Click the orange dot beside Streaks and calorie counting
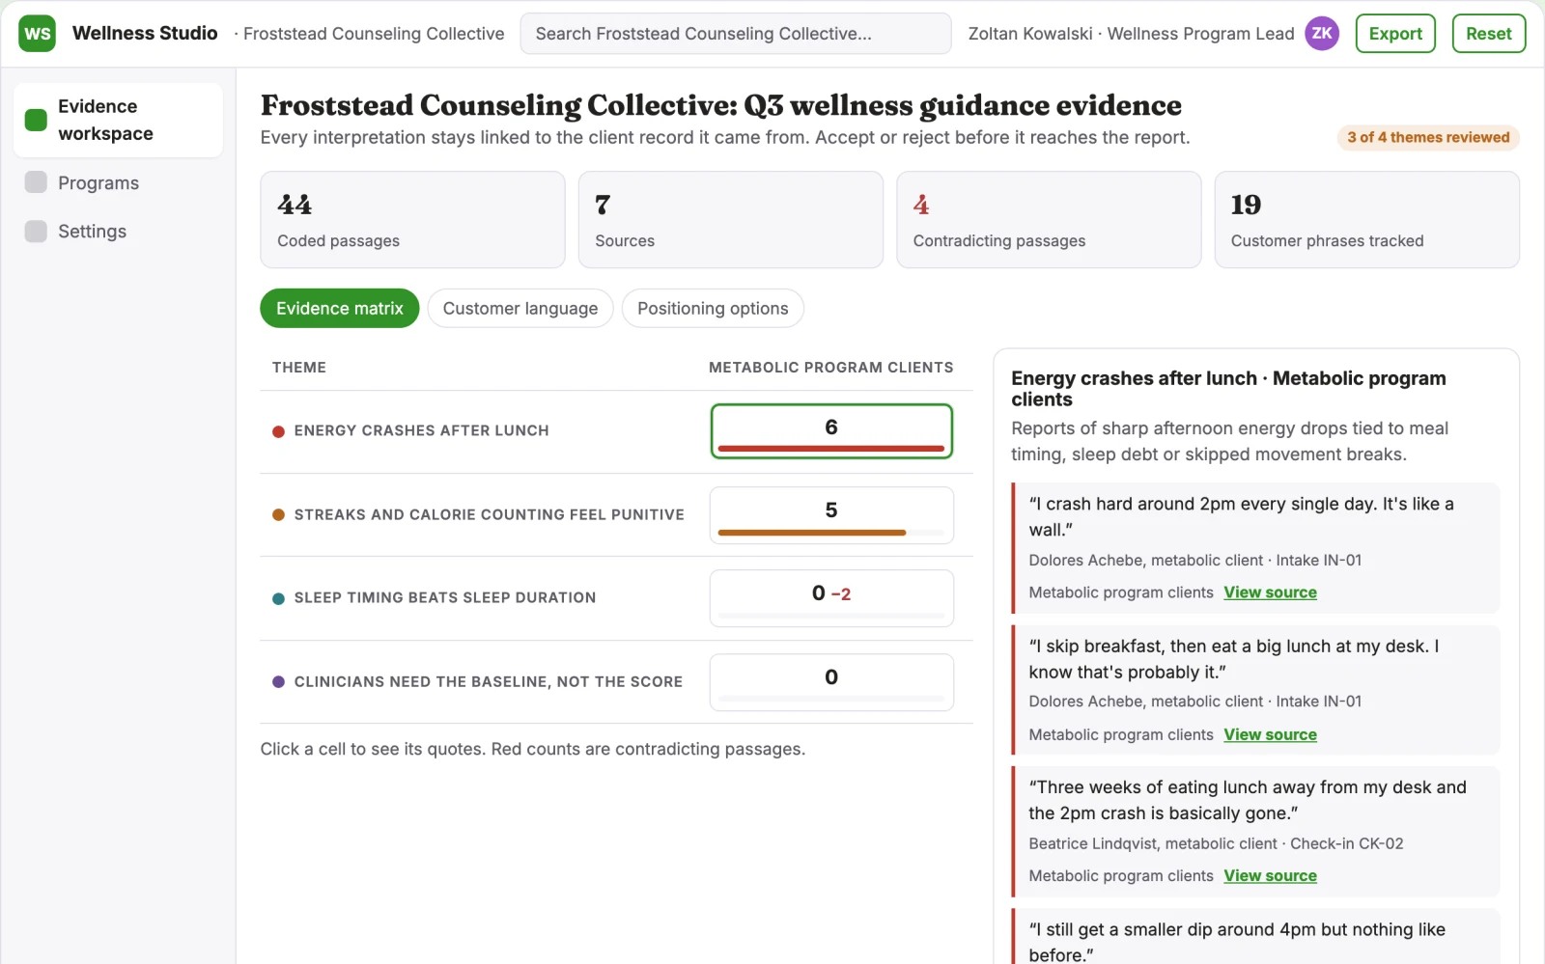Image resolution: width=1545 pixels, height=964 pixels. (x=278, y=514)
